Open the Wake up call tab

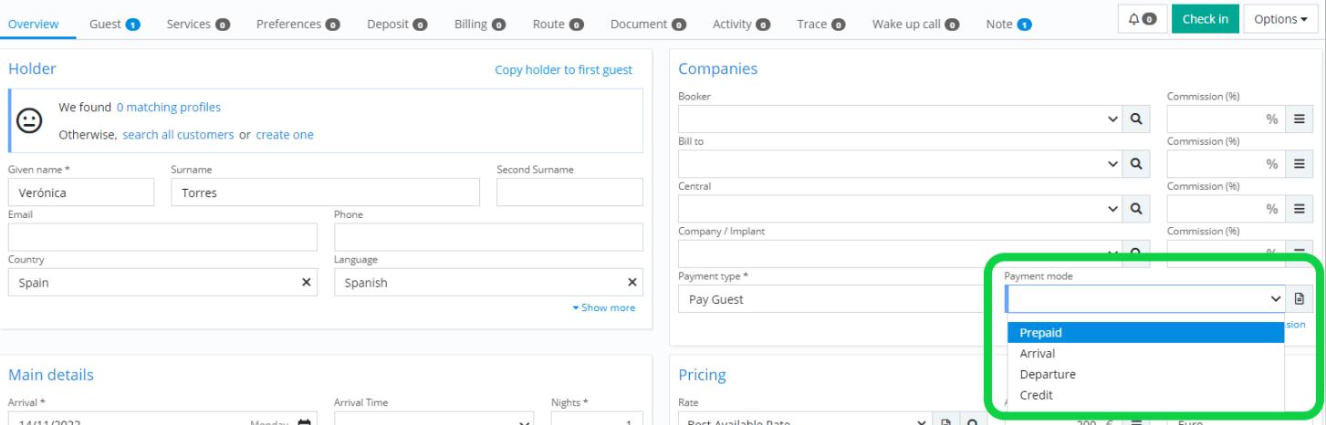(914, 25)
